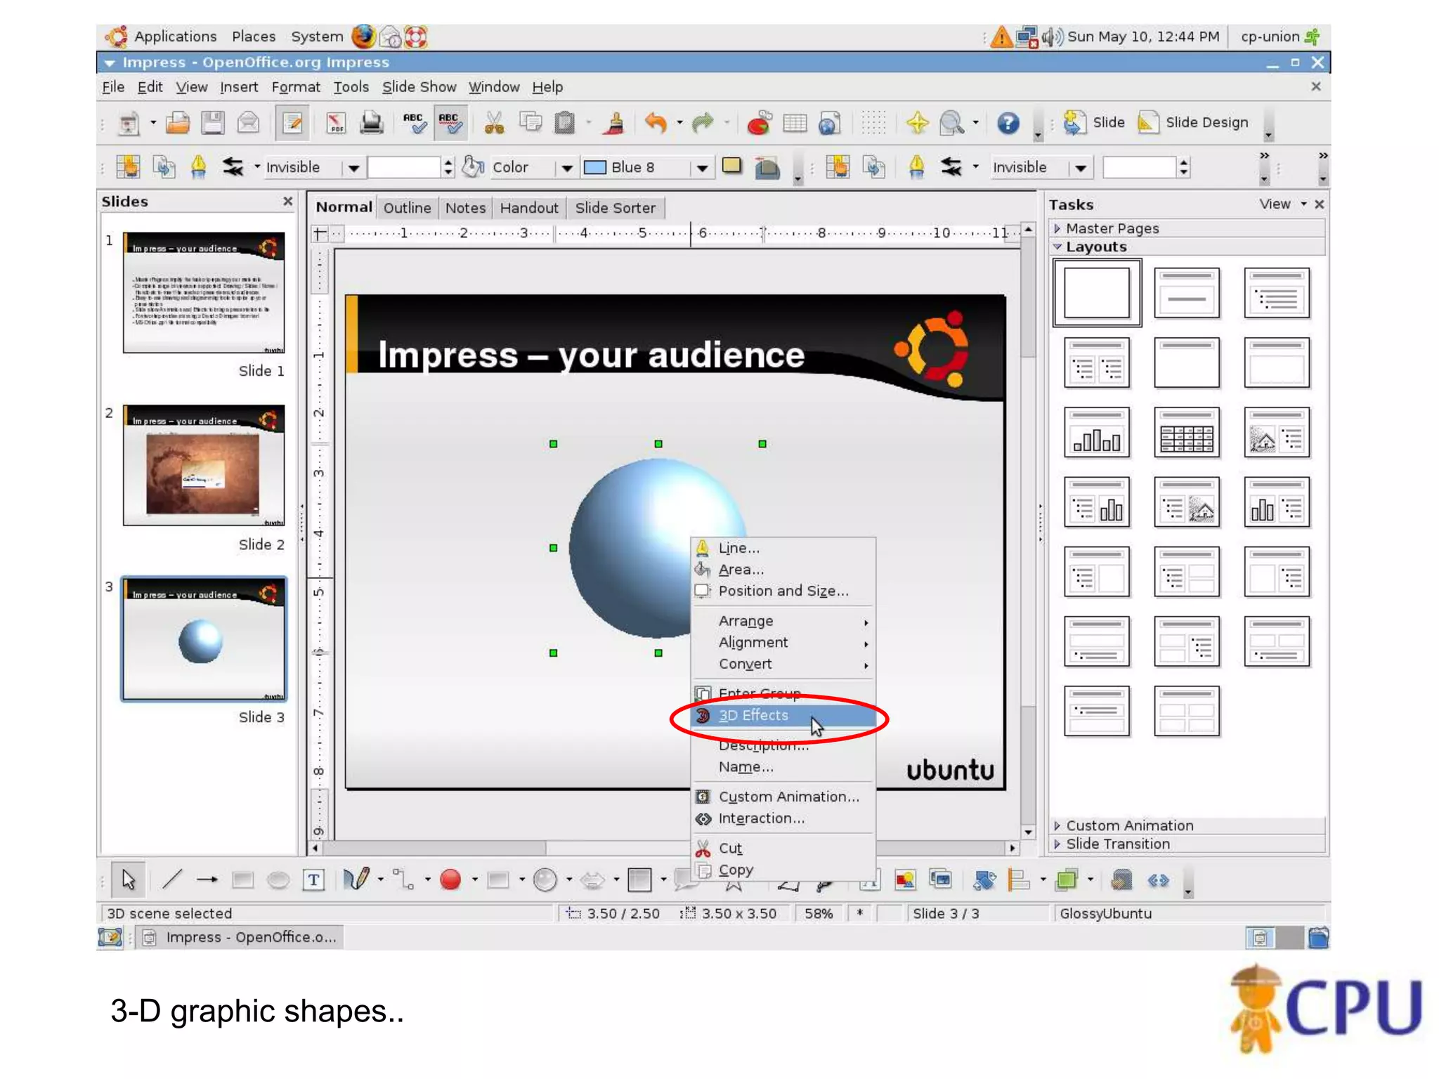Viewport: 1439px width, 1079px height.
Task: Open the Tasks View dropdown menu
Action: 1283,204
